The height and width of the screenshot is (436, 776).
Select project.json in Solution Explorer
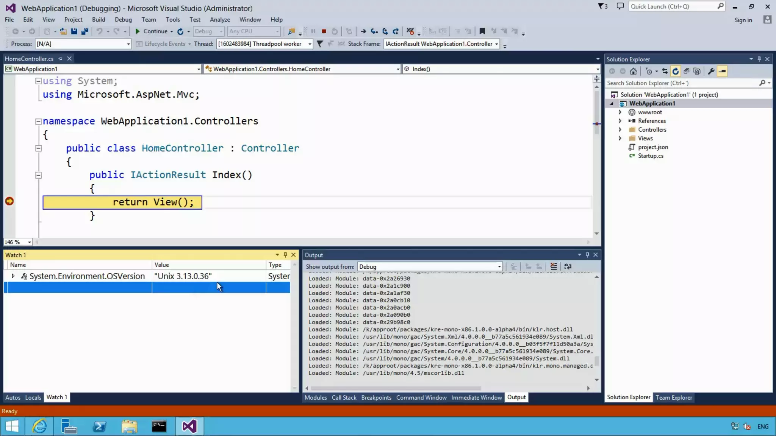pos(653,147)
